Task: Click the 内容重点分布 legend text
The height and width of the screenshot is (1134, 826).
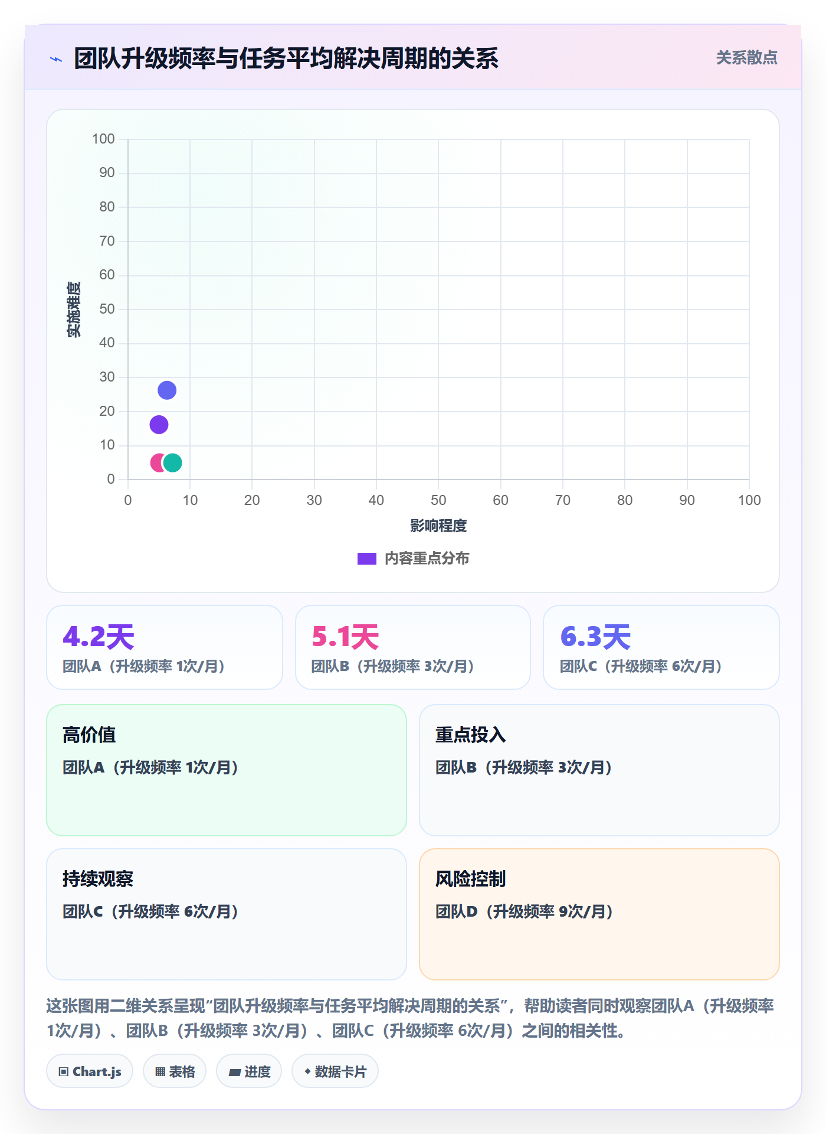Action: pos(427,559)
